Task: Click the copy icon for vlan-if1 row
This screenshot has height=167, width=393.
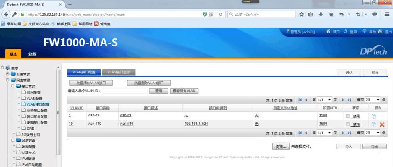Action: click(x=374, y=116)
